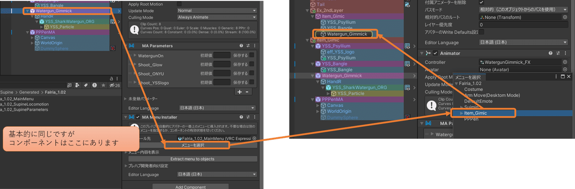Open preset icon of Animator component
The width and height of the screenshot is (575, 189).
click(558, 53)
